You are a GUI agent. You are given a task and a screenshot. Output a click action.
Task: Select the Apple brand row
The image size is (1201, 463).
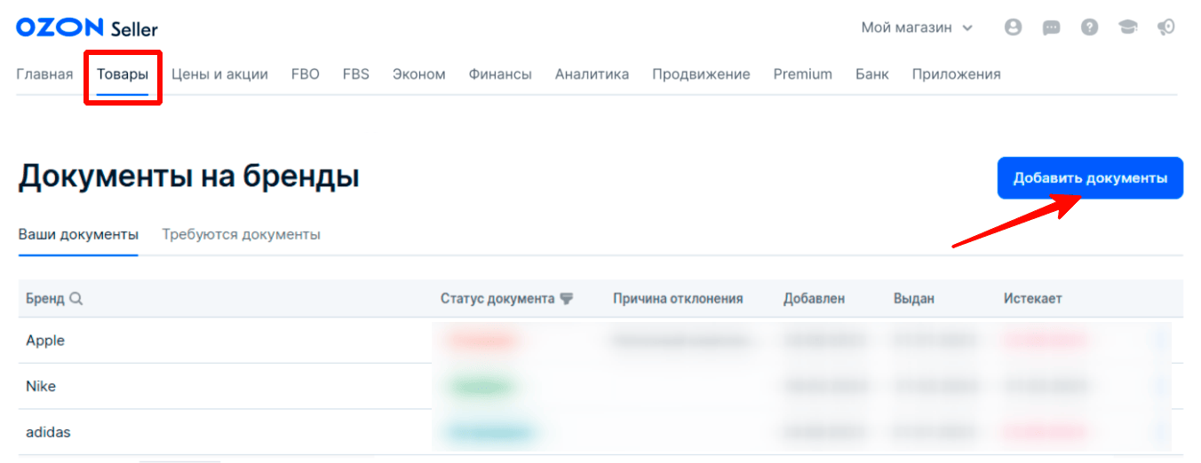[600, 341]
